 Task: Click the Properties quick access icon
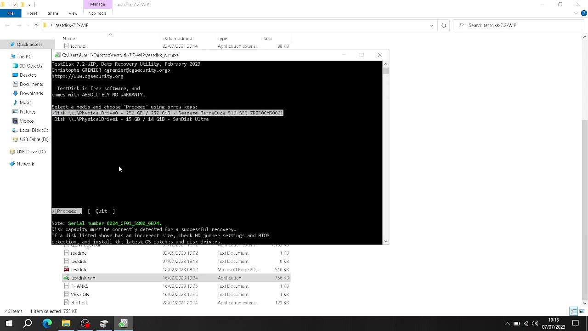(x=15, y=4)
